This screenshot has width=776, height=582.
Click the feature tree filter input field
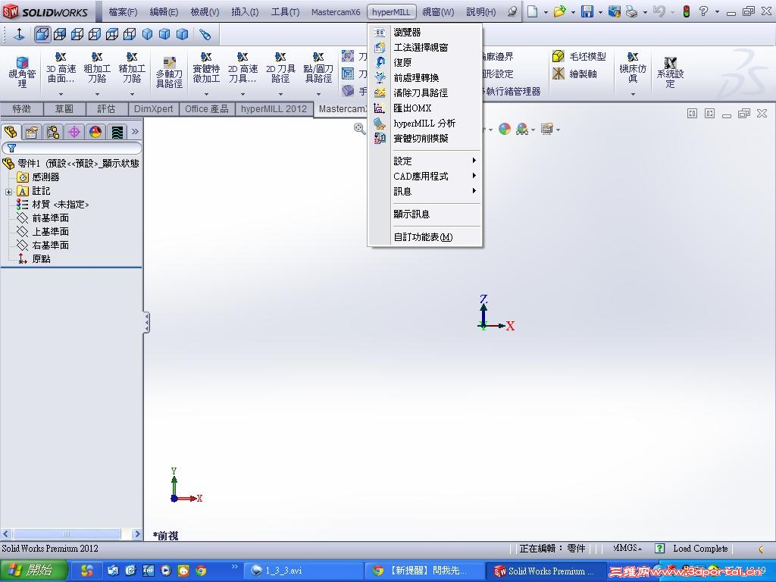click(72, 148)
